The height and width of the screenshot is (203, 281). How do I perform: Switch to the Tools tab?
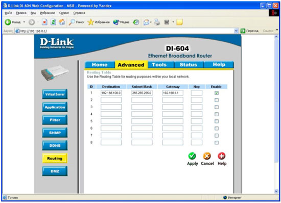click(159, 65)
